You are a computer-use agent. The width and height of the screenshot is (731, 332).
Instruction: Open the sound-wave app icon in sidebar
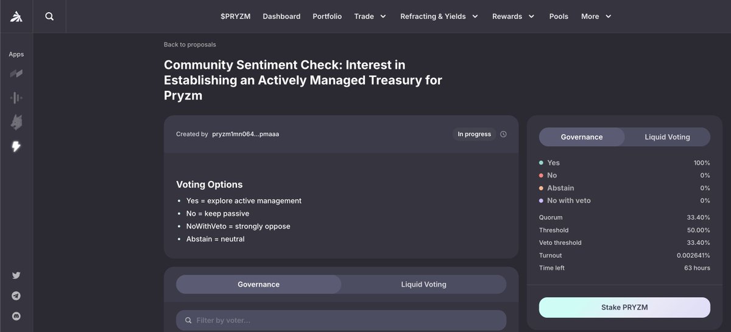(x=16, y=97)
